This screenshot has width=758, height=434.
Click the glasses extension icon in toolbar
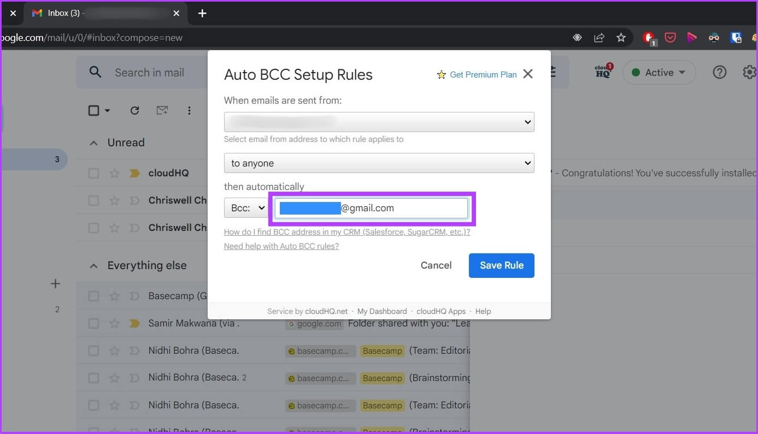point(714,38)
